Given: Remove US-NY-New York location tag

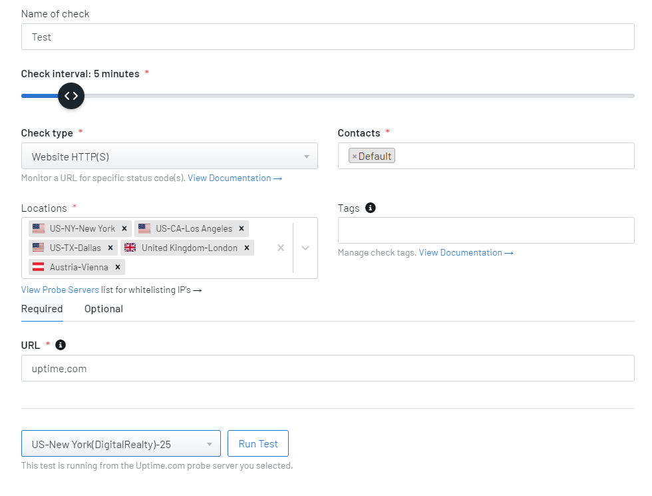Looking at the screenshot, I should [x=124, y=228].
